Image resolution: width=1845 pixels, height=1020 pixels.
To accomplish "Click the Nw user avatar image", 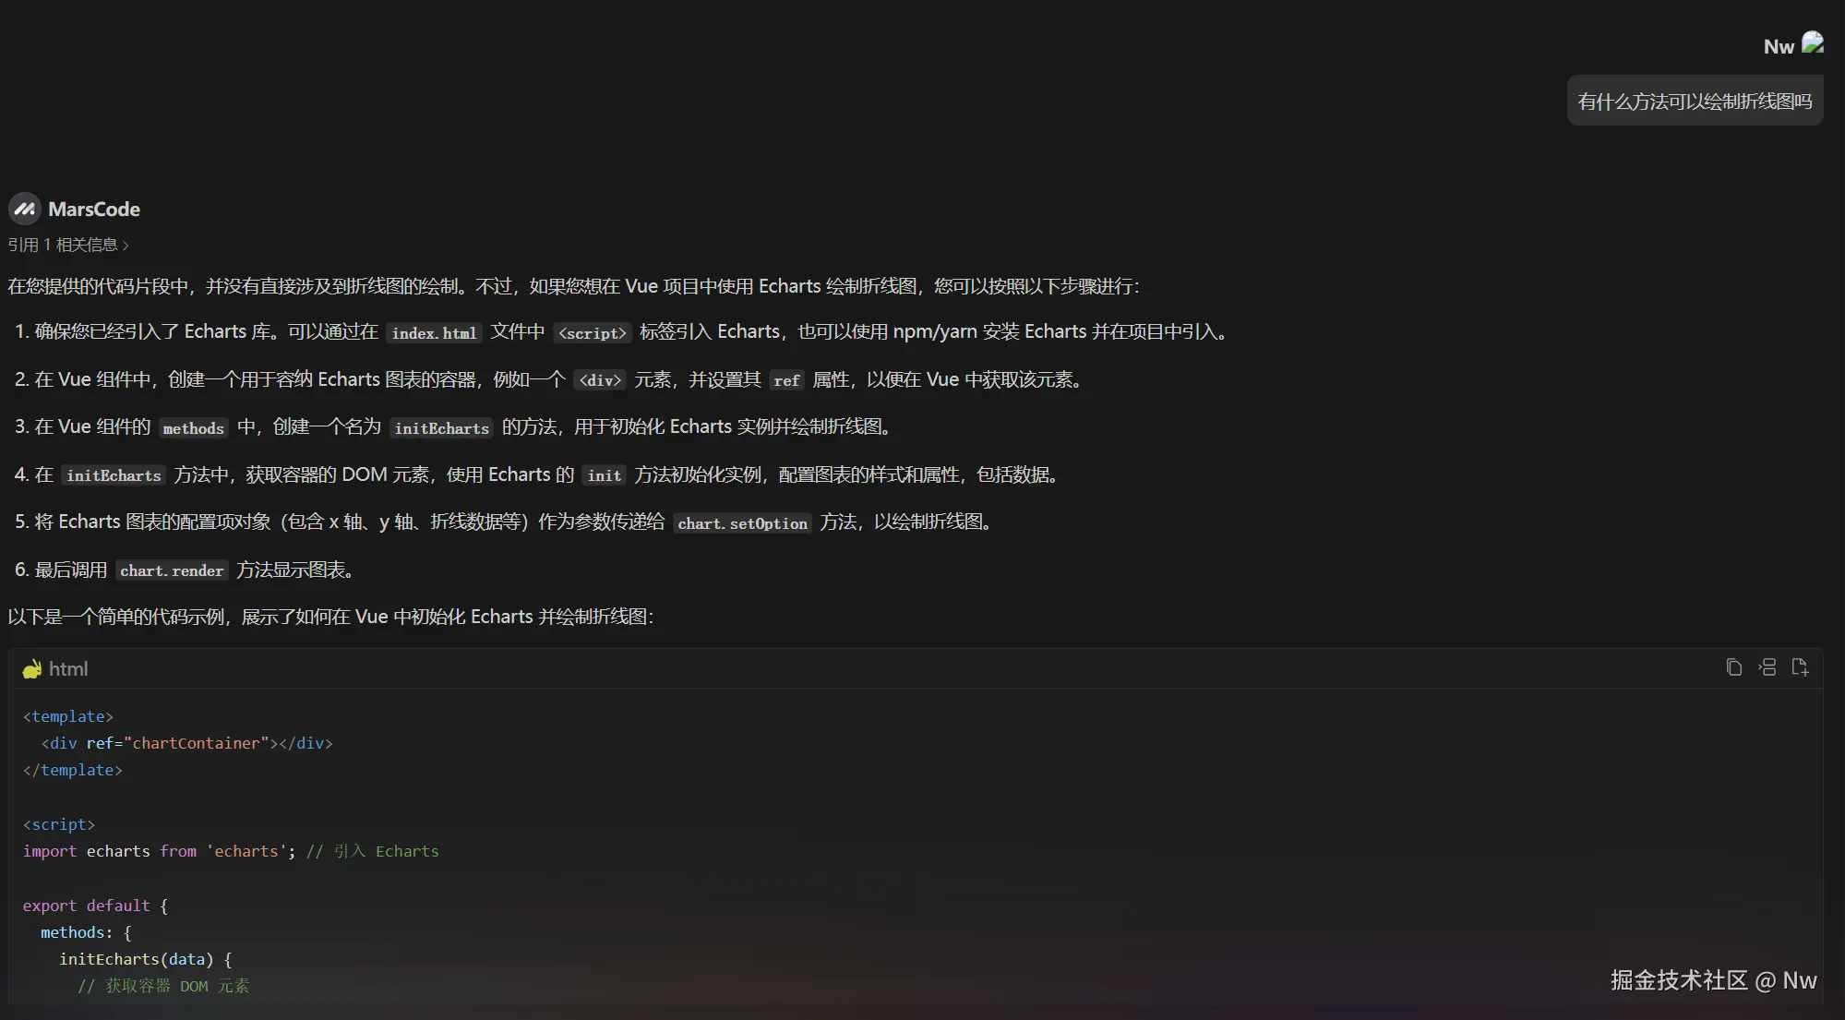I will [x=1813, y=43].
